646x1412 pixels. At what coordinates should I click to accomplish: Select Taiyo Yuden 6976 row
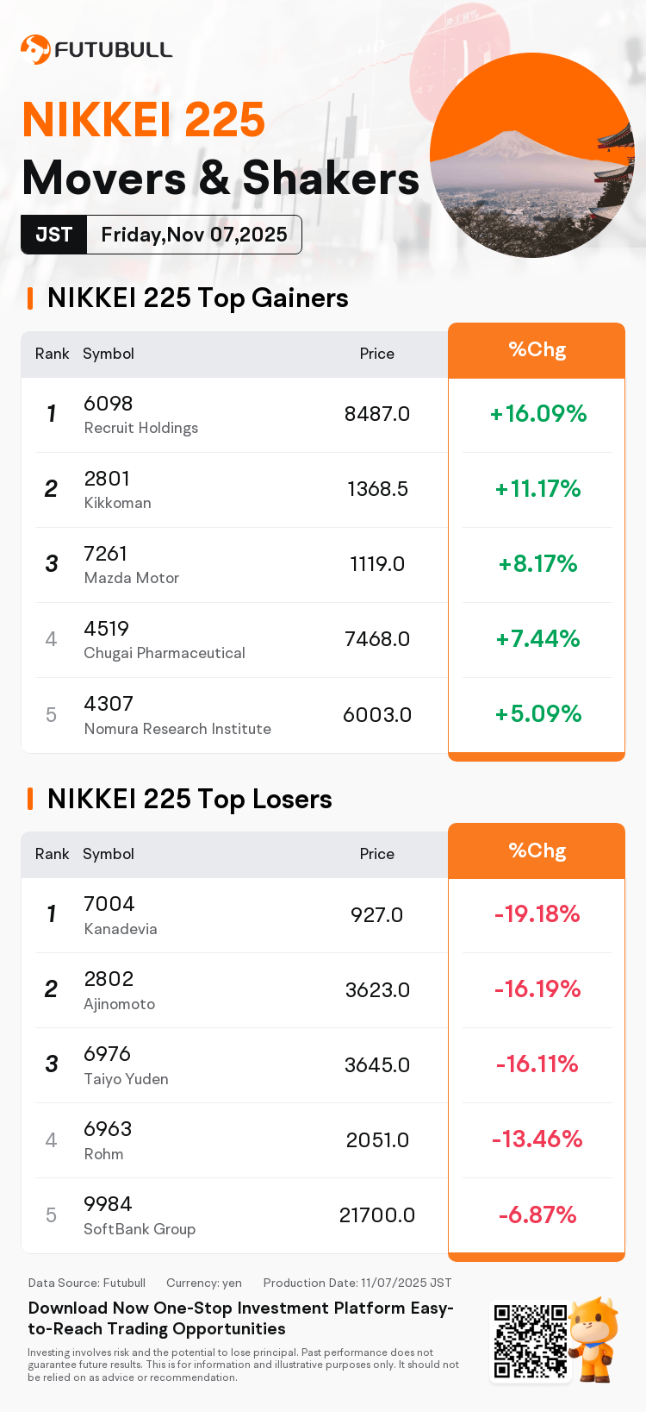(x=126, y=1065)
